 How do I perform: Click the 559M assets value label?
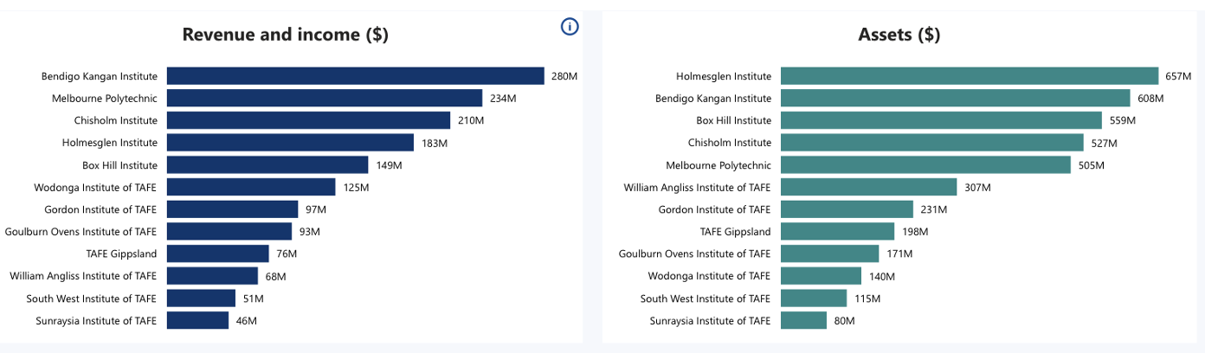click(1123, 120)
